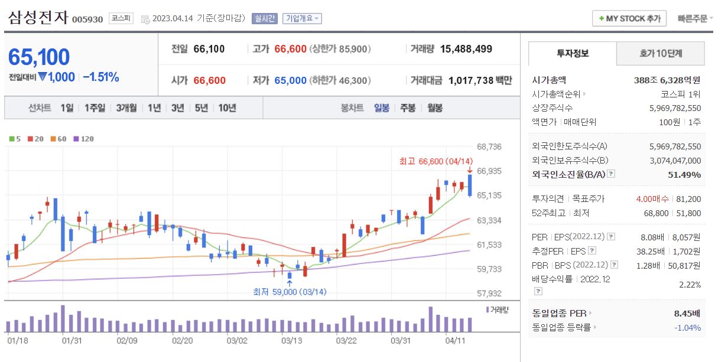Click 코스피 1위 ranking value
The image size is (728, 362).
point(681,93)
